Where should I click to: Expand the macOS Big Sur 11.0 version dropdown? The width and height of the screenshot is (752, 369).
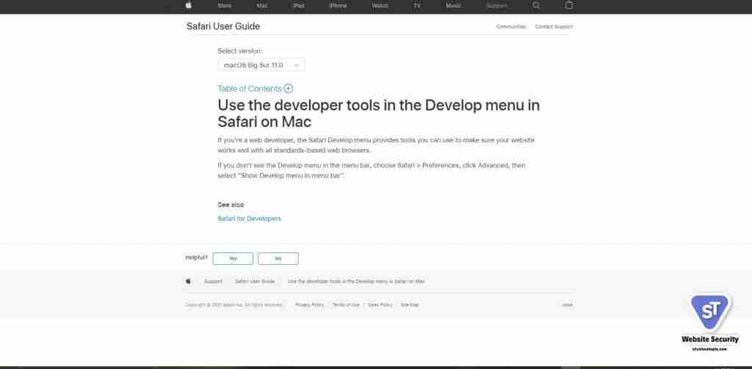click(261, 65)
